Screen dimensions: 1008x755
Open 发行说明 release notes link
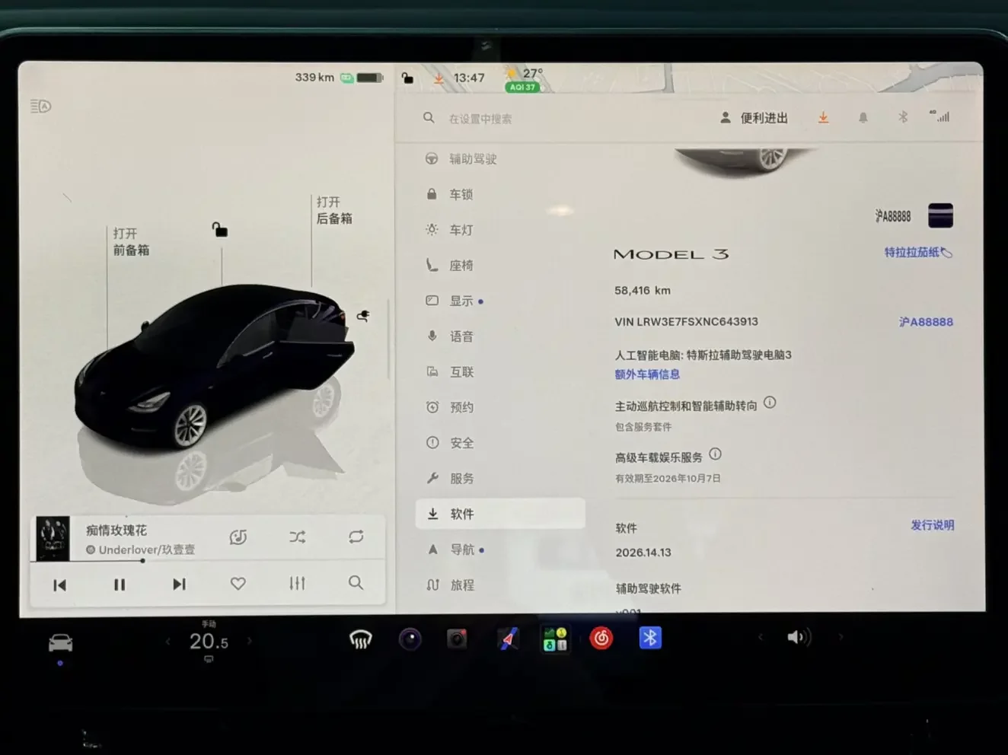tap(932, 525)
